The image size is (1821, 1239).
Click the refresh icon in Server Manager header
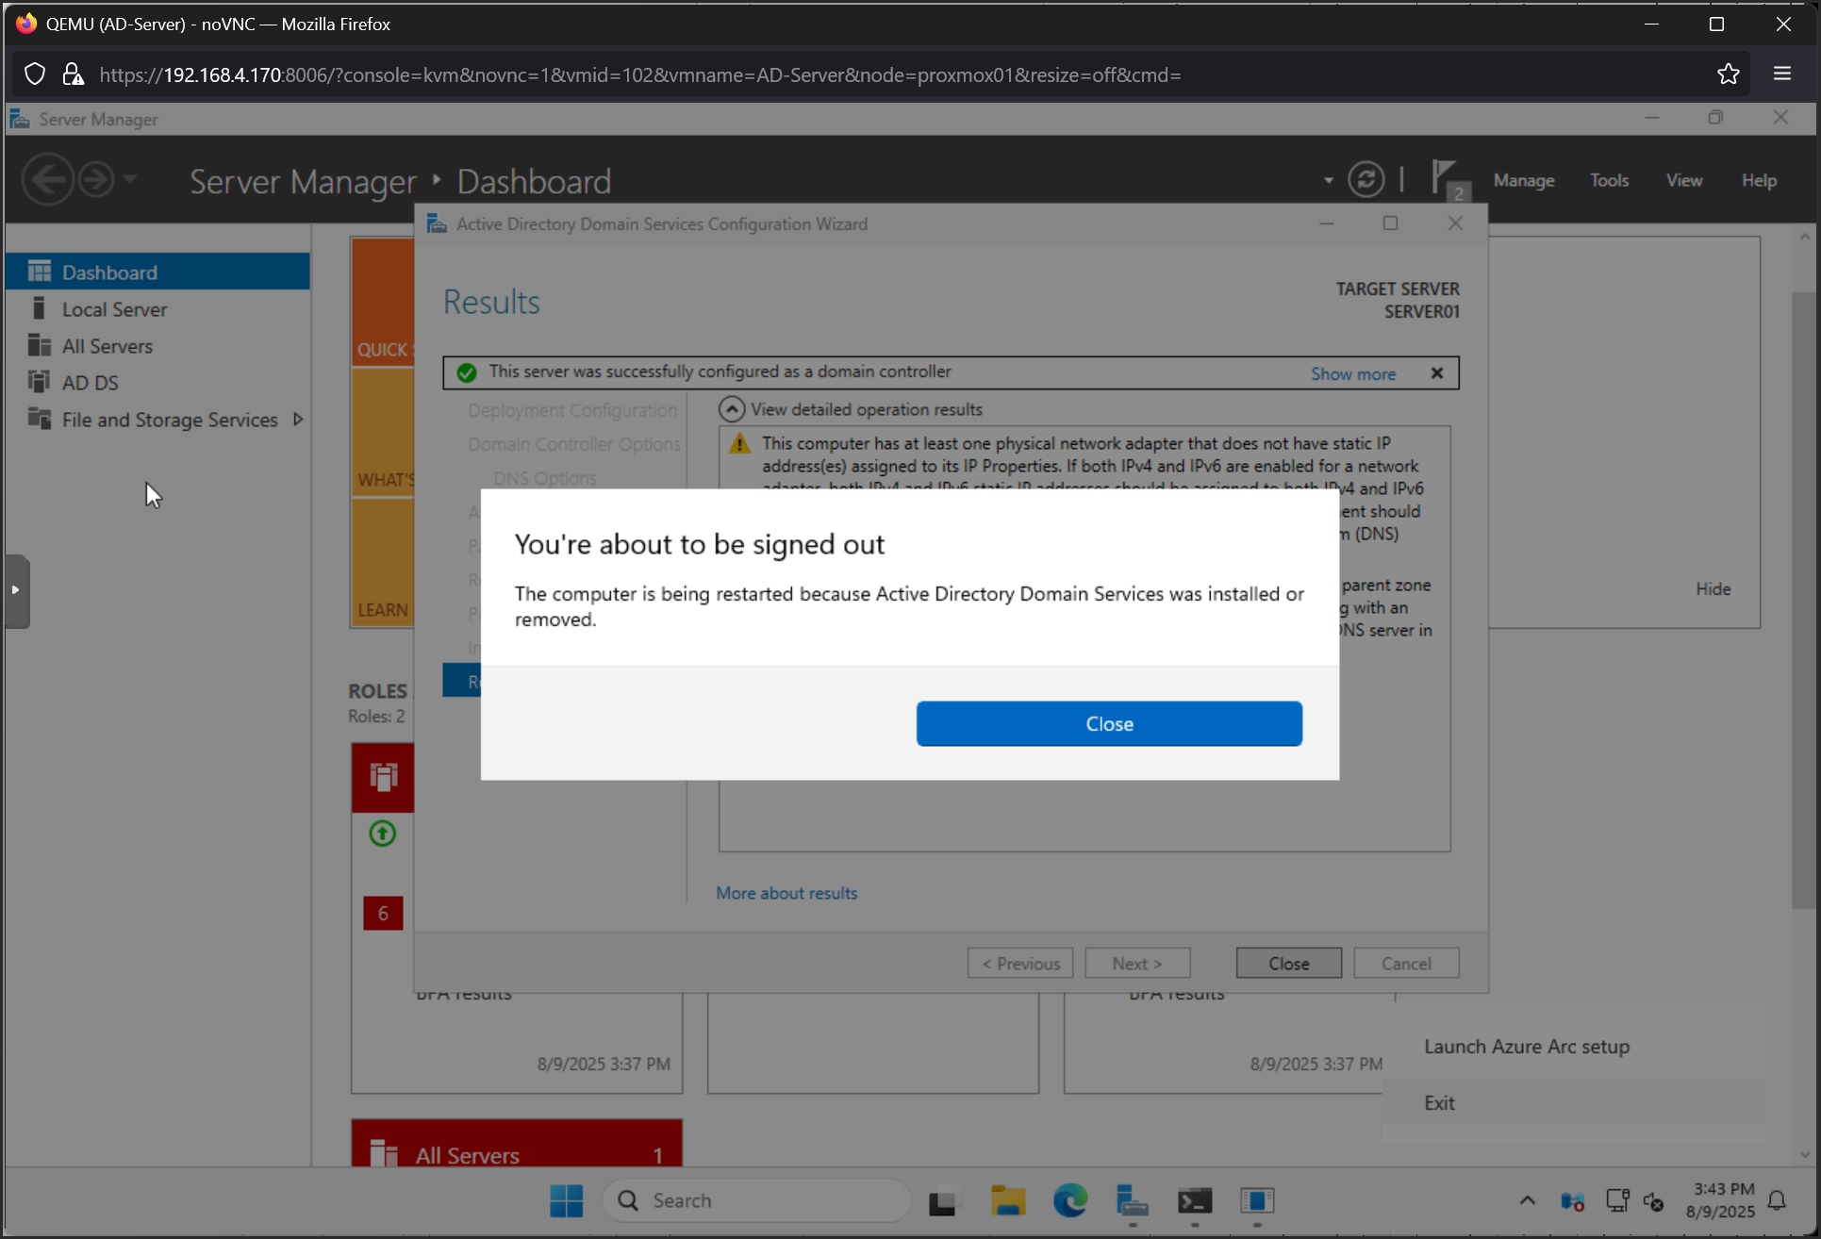click(x=1366, y=180)
